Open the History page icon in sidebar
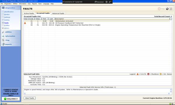The width and height of the screenshot is (175, 105). (x=3, y=28)
